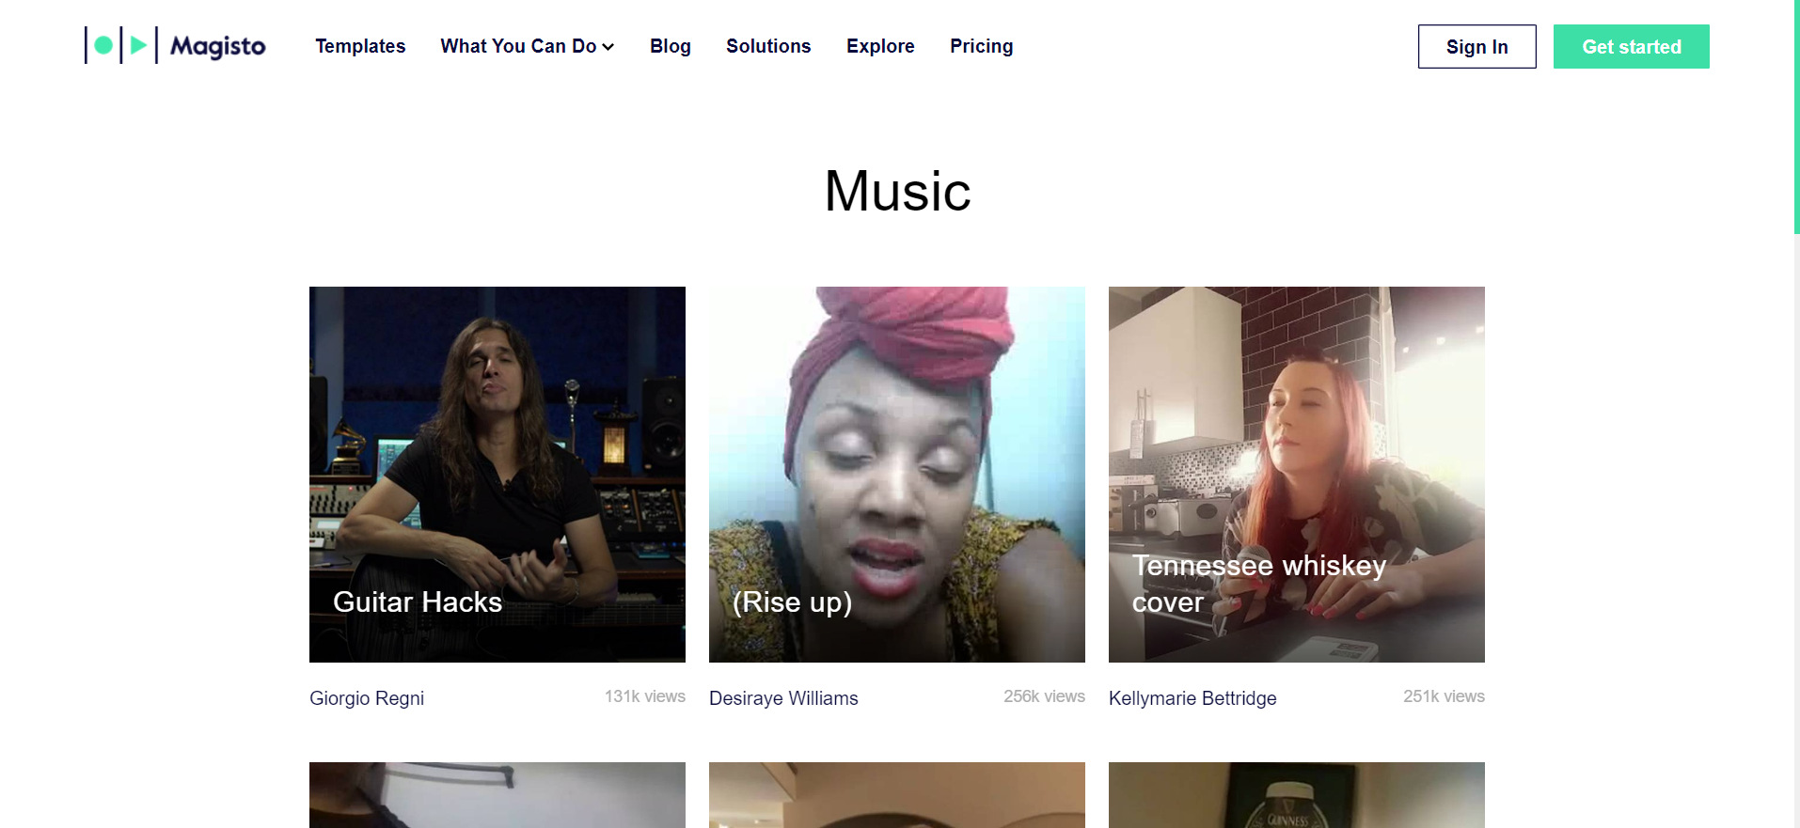
Task: Play the (Rise up) video
Action: (x=896, y=474)
